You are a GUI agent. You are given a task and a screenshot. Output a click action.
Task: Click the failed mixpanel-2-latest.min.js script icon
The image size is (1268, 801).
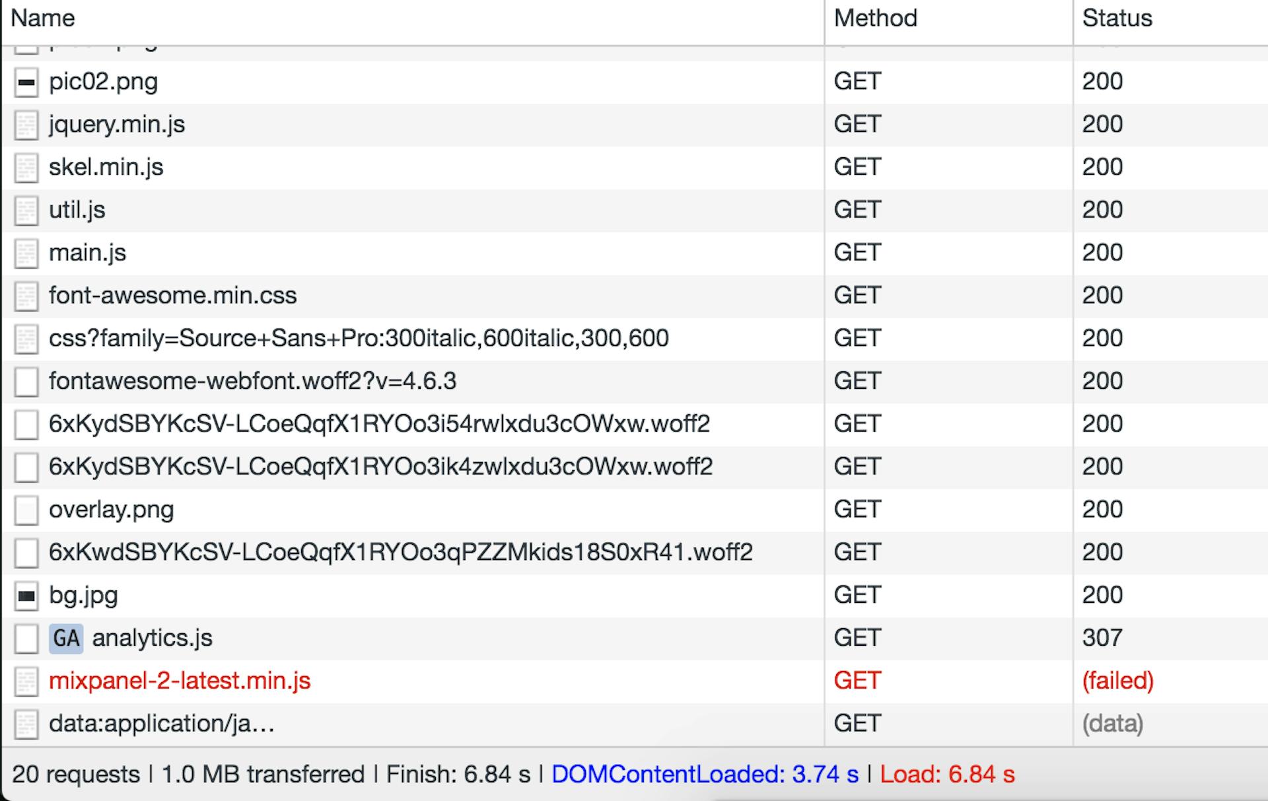[26, 681]
